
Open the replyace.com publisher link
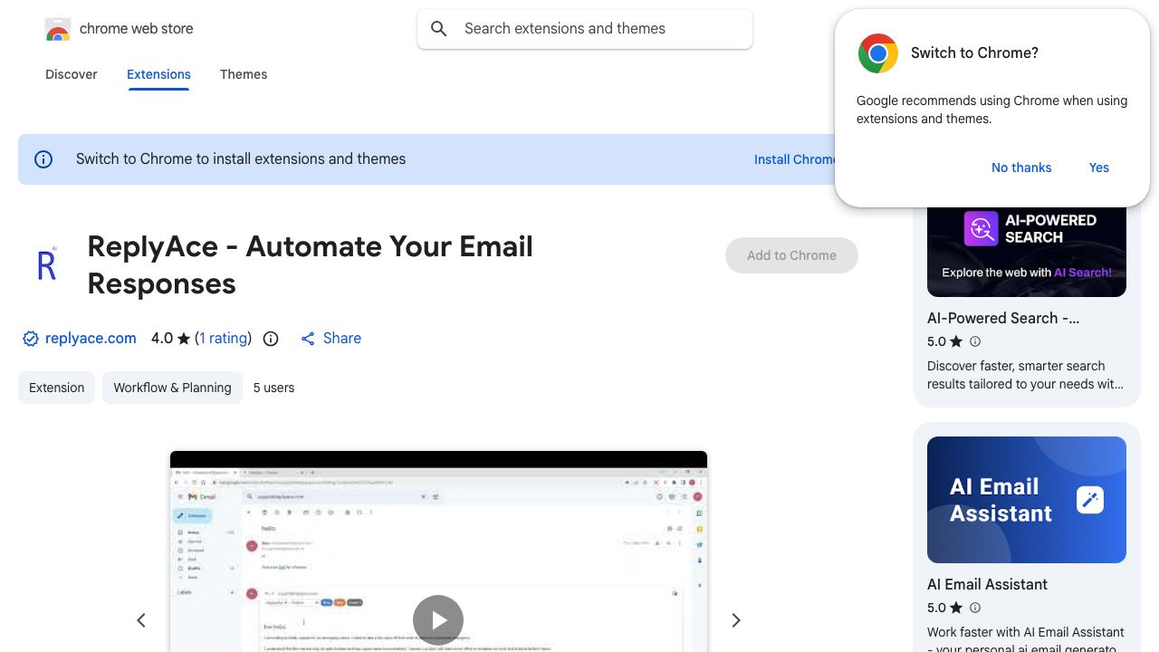point(91,338)
